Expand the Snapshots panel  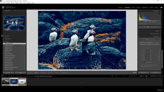click(4, 39)
